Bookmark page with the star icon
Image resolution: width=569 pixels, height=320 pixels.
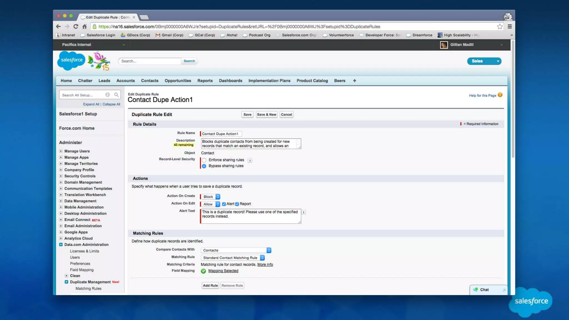tap(500, 26)
